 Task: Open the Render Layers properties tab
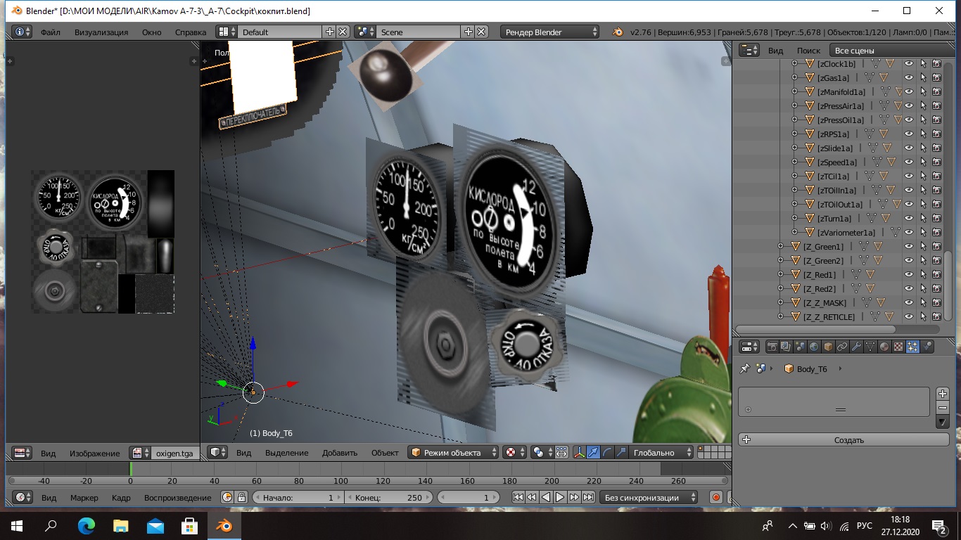tap(786, 347)
